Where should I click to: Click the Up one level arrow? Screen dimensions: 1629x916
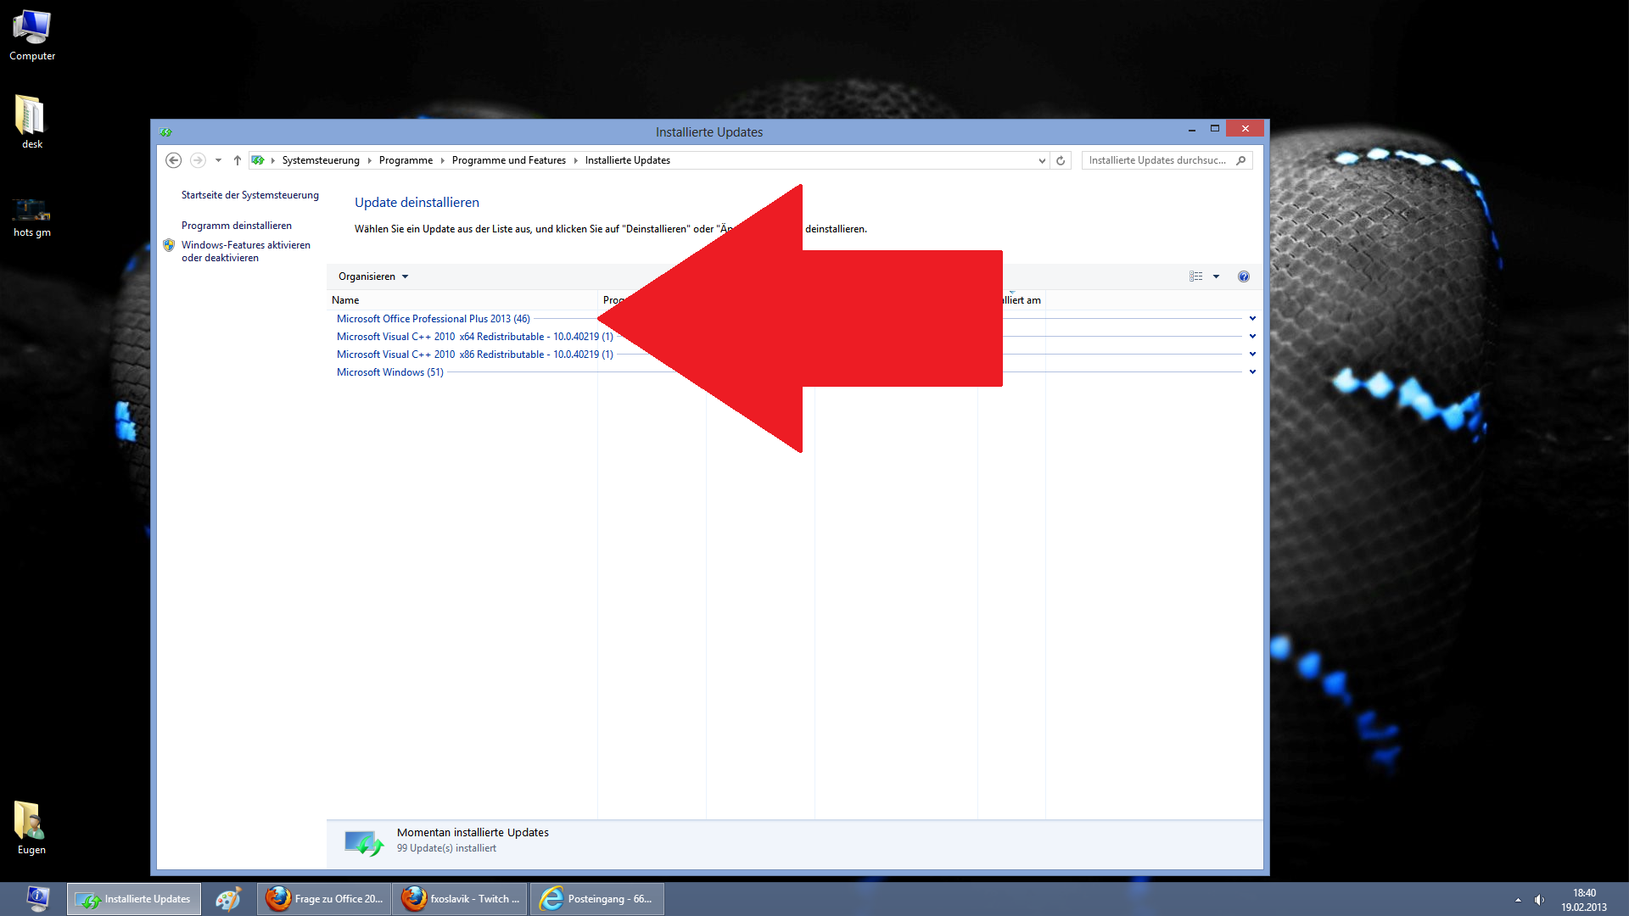click(x=238, y=160)
